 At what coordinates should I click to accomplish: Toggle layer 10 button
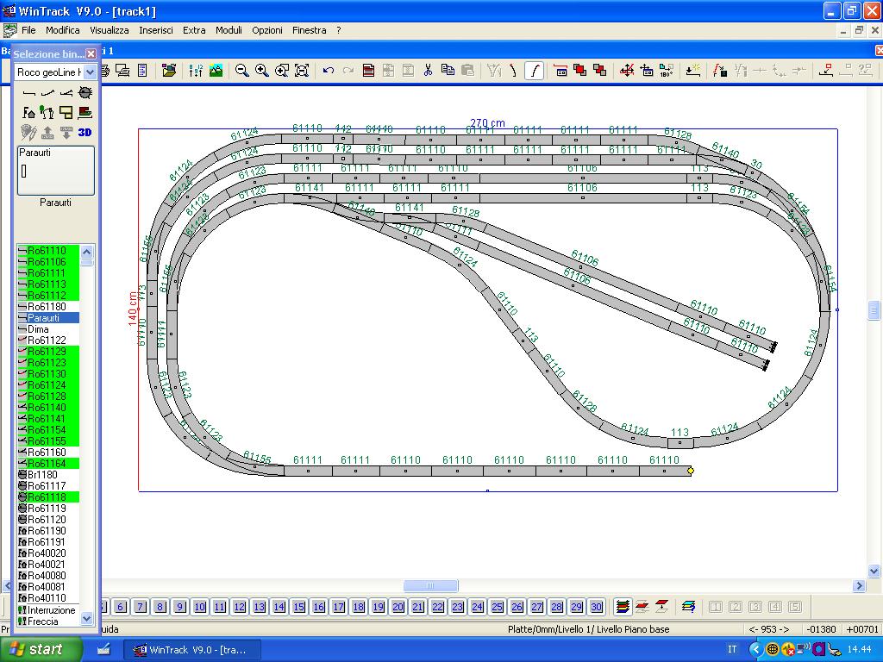point(200,607)
